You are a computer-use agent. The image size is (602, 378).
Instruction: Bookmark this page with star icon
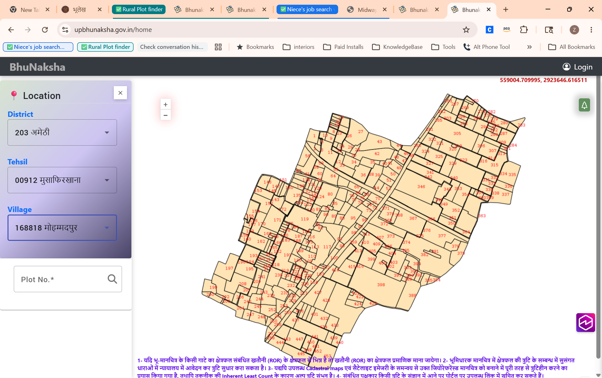click(x=466, y=30)
